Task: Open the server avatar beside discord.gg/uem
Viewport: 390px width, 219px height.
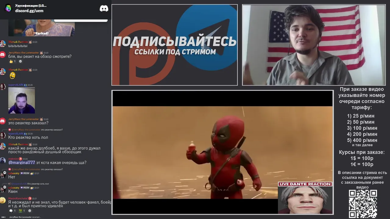Action: tap(8, 8)
